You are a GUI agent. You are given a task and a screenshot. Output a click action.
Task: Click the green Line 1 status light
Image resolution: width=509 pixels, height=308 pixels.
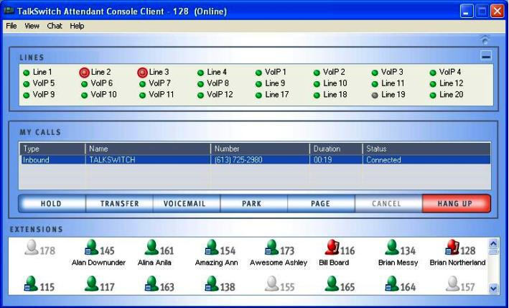click(x=27, y=73)
